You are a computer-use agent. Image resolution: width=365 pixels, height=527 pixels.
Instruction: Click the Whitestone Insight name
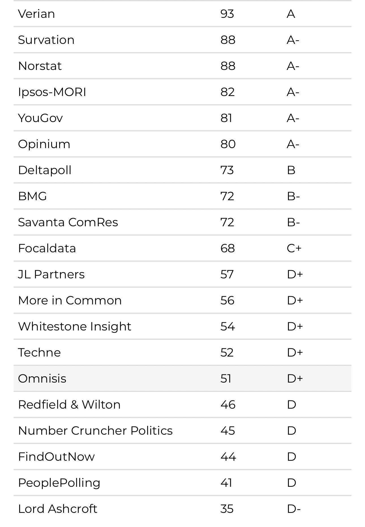(75, 327)
